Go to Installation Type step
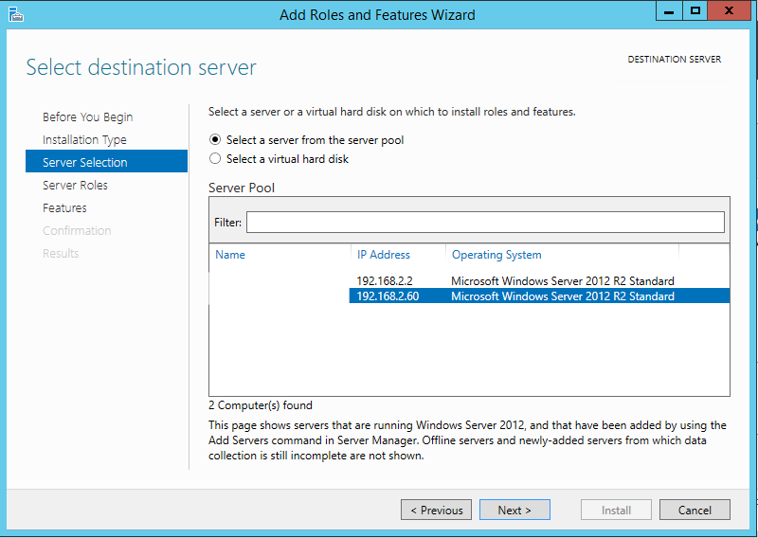758x538 pixels. (84, 139)
